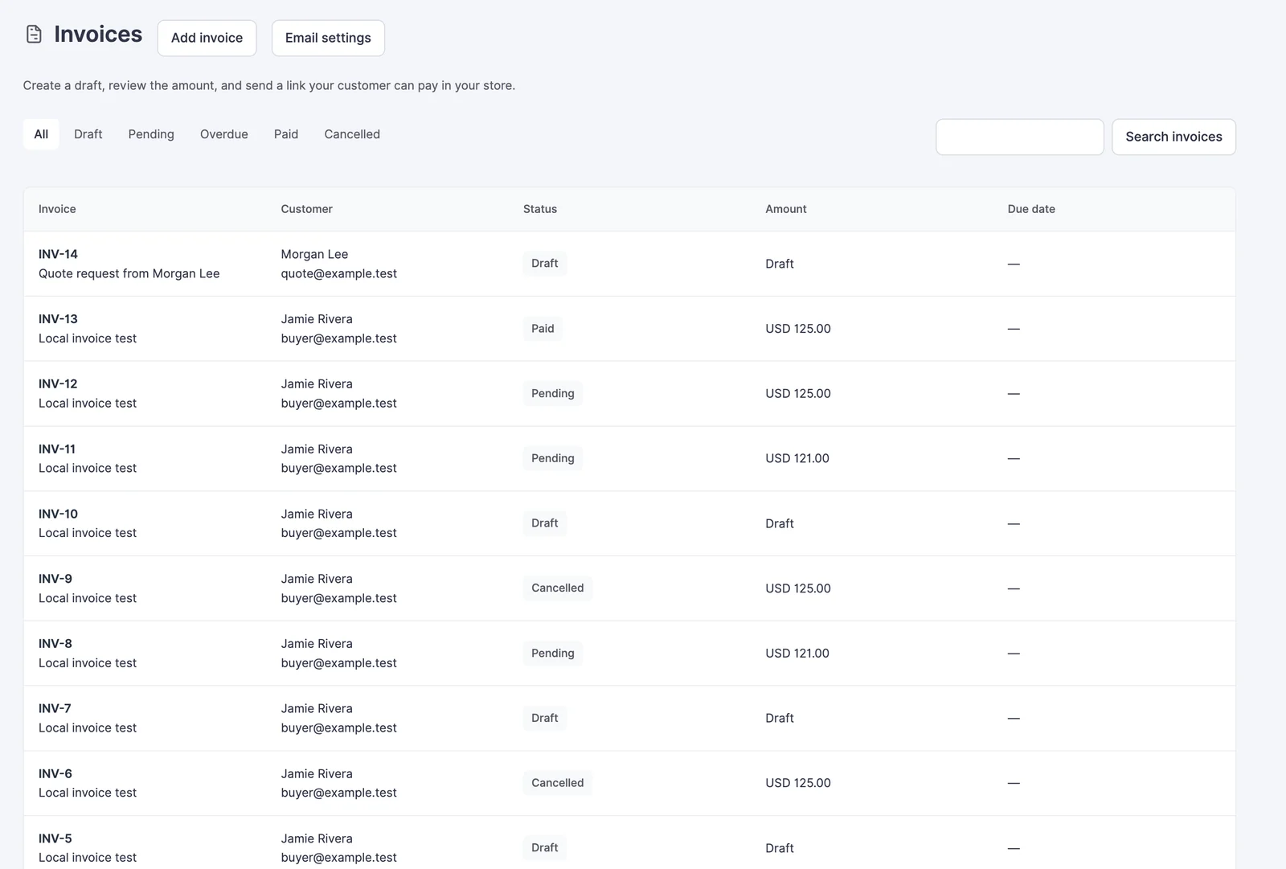
Task: Open invoice INV-7
Action: (x=55, y=708)
